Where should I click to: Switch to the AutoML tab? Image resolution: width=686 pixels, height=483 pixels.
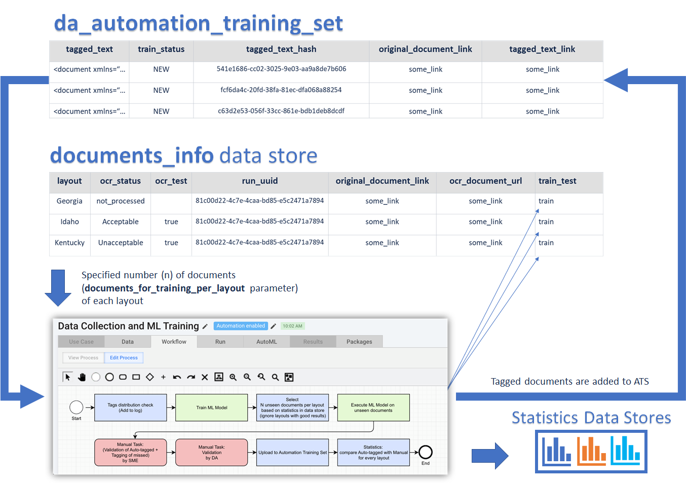(x=266, y=342)
